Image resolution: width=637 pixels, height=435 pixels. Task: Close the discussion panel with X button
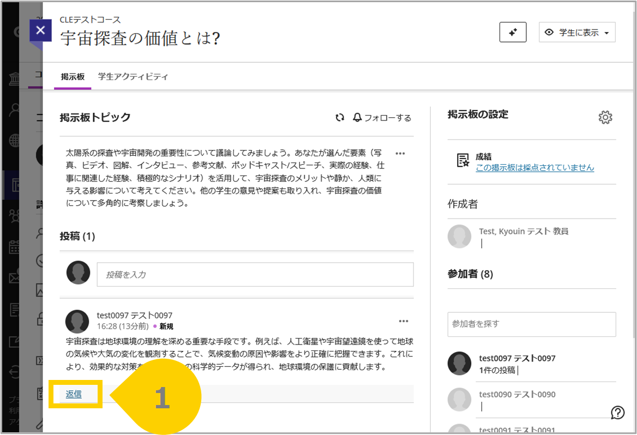40,30
